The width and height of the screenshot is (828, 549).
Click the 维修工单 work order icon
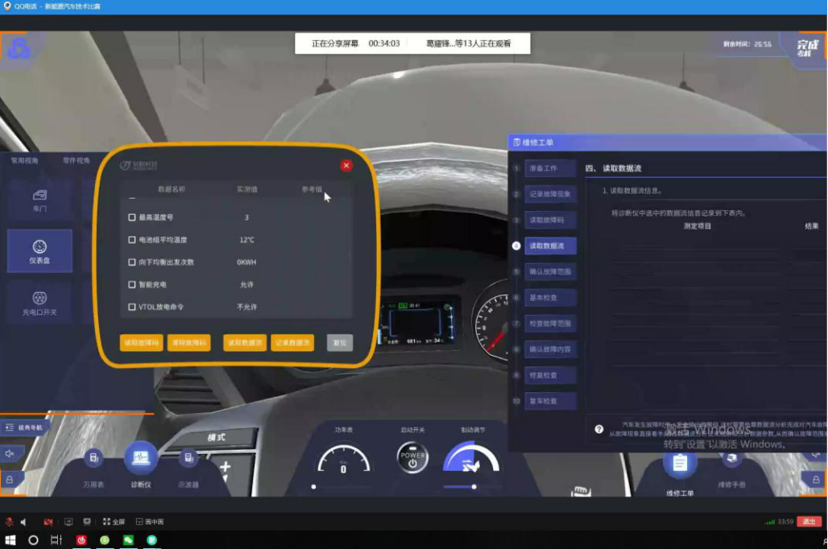pos(679,464)
